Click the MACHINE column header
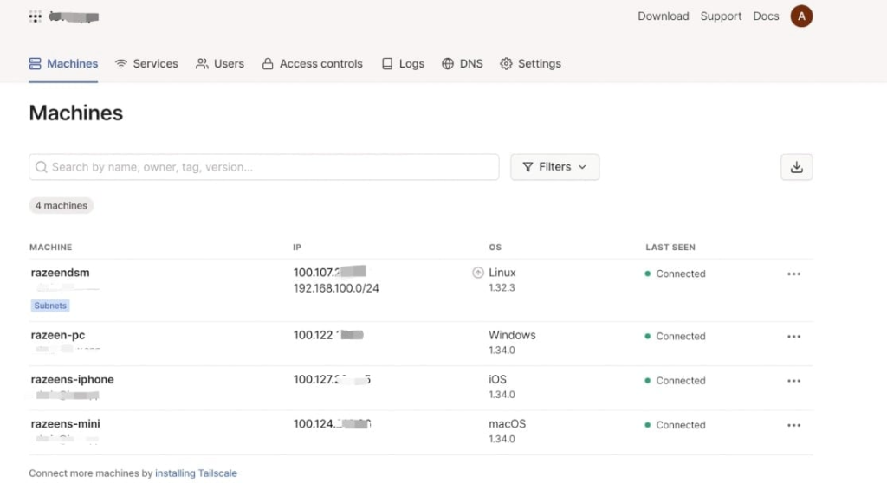The width and height of the screenshot is (887, 502). (51, 247)
